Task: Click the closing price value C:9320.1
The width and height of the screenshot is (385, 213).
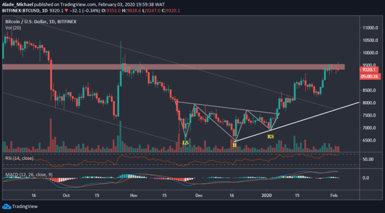Action: coord(171,11)
